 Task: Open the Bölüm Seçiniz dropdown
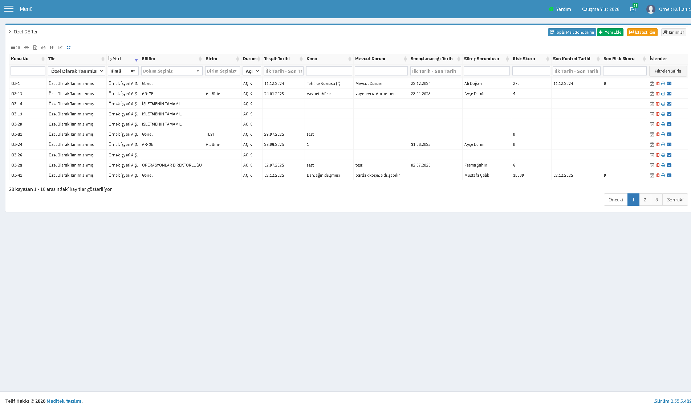tap(172, 71)
